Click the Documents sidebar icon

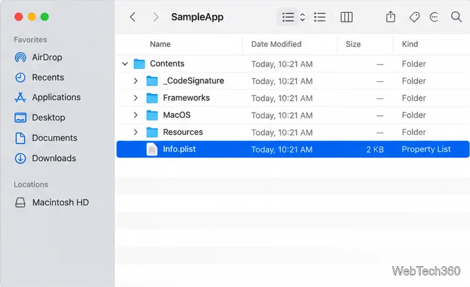pyautogui.click(x=20, y=138)
